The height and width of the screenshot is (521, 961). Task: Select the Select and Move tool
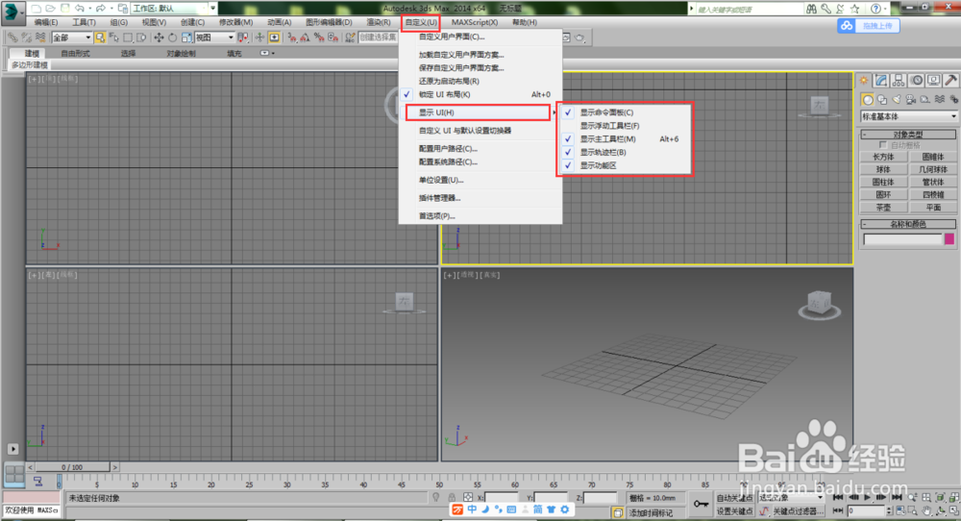point(159,37)
